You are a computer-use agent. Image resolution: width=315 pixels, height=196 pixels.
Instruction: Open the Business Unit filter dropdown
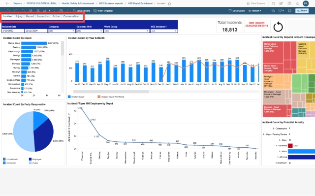pos(90,31)
